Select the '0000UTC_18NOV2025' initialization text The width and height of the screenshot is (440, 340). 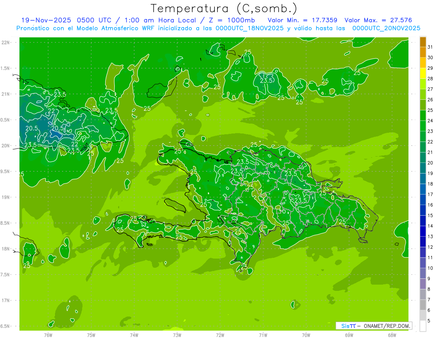tap(250, 28)
